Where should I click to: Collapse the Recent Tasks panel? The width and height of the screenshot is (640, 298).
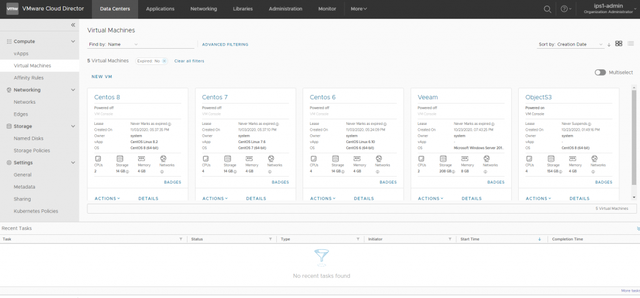(x=637, y=229)
